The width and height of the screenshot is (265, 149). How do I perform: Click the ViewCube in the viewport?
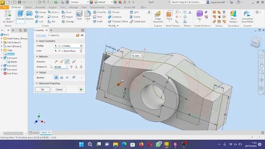(255, 42)
